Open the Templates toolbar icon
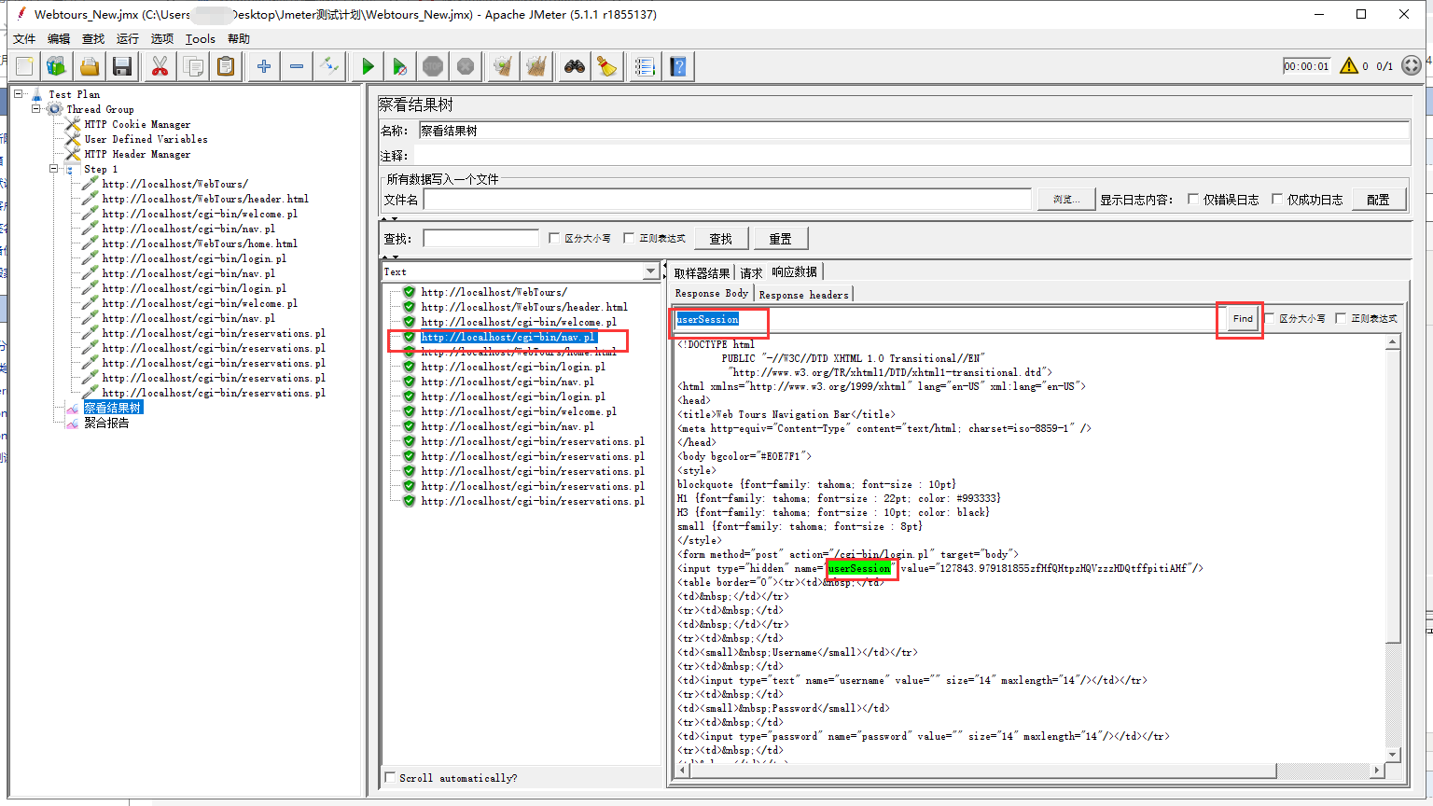 pos(57,66)
